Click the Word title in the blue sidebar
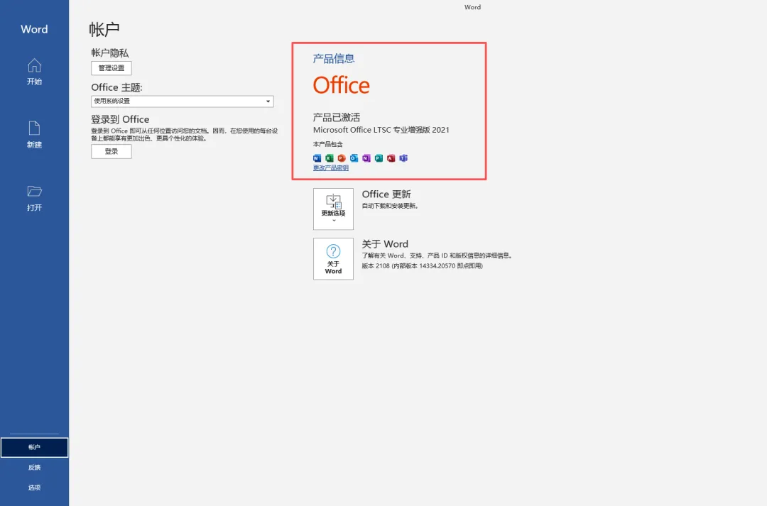 34,29
